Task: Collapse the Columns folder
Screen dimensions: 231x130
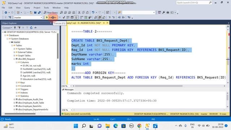Action: tap(17, 62)
